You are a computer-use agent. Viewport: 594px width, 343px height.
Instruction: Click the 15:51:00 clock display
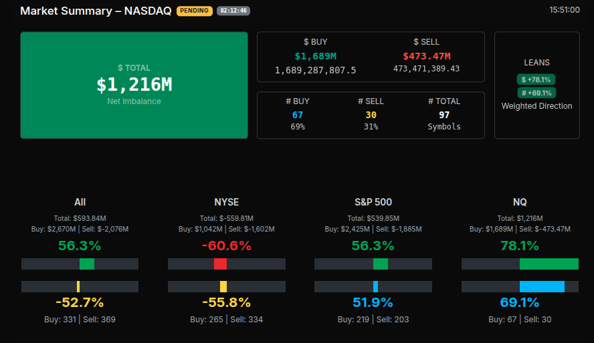coord(564,10)
